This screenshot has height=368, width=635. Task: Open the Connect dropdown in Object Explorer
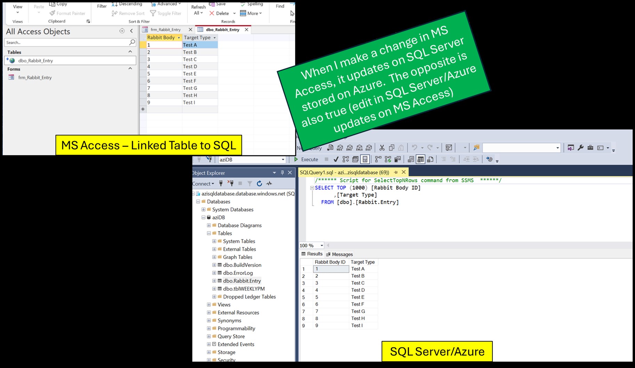[x=203, y=183]
